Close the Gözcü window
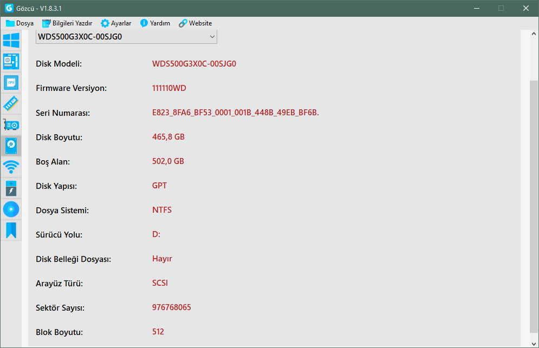This screenshot has width=539, height=348. tap(526, 8)
